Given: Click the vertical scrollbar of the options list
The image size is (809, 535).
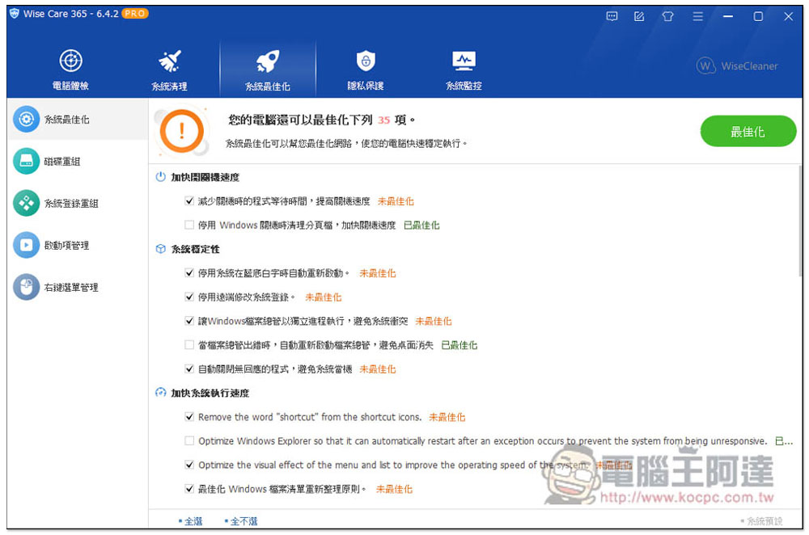Looking at the screenshot, I should 800,221.
